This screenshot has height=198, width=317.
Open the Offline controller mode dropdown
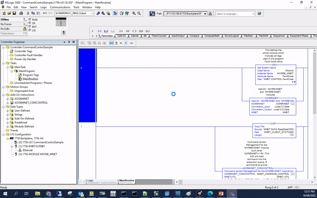25,20
